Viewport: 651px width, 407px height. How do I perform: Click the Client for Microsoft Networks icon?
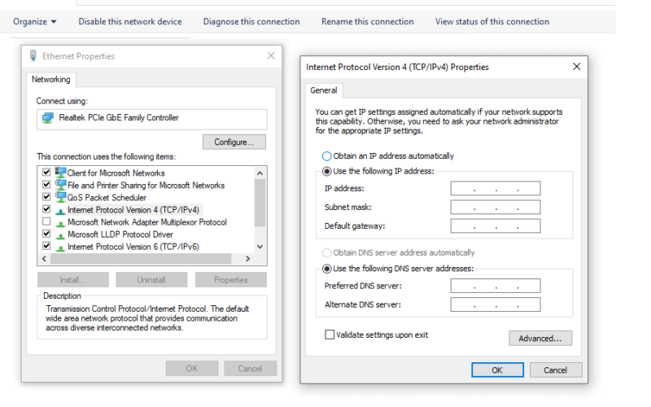[60, 173]
